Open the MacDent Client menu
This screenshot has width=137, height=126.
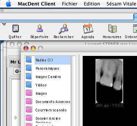[x=37, y=4]
